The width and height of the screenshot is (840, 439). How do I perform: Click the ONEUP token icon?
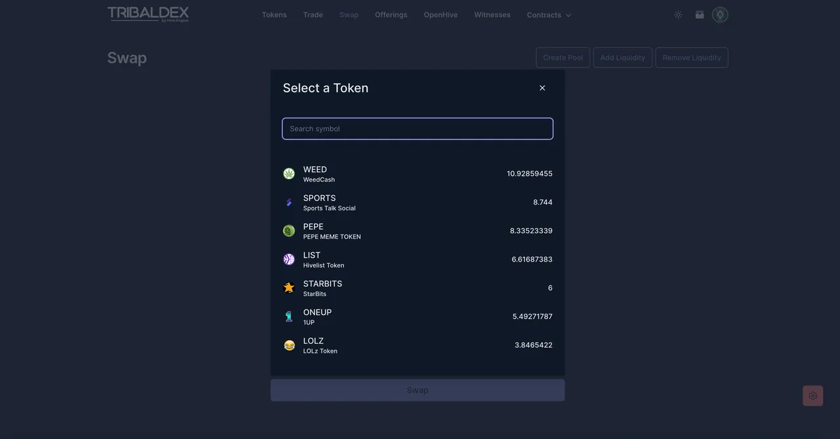pos(289,316)
